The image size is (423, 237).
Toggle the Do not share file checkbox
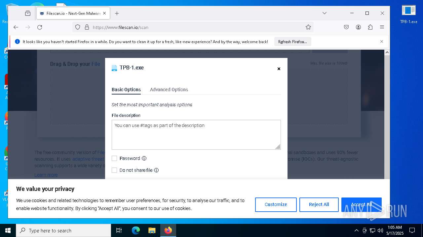point(114,170)
